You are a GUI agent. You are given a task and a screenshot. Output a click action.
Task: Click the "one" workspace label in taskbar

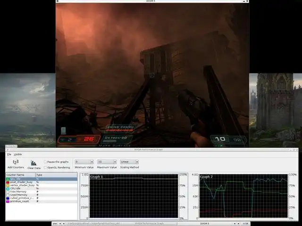55,224
